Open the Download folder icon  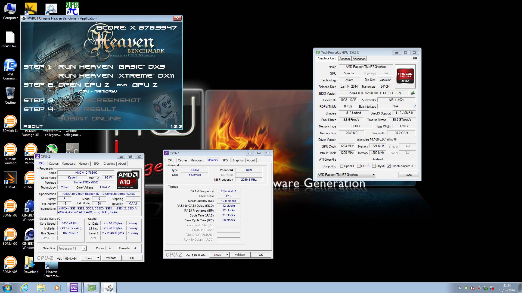pos(31,265)
